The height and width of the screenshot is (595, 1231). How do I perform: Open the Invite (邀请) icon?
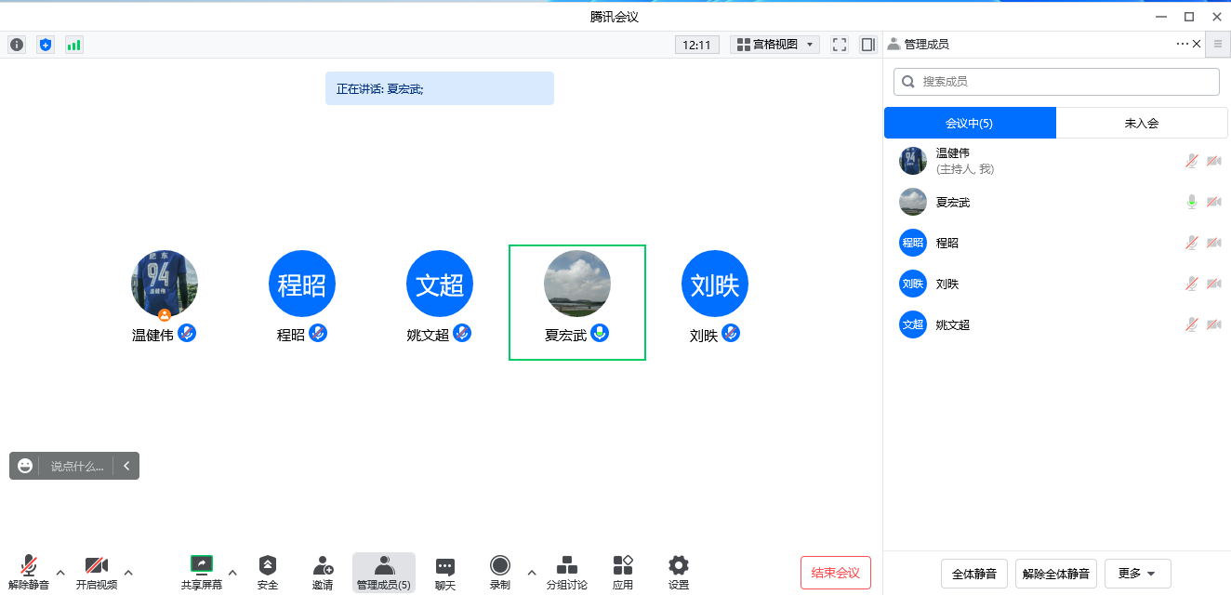tap(323, 572)
